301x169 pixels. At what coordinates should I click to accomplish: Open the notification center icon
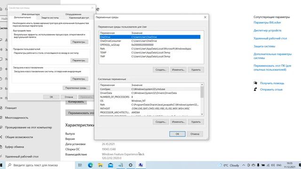click(x=300, y=165)
